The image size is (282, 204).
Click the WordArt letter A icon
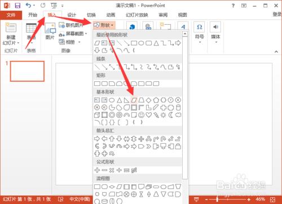(183, 26)
